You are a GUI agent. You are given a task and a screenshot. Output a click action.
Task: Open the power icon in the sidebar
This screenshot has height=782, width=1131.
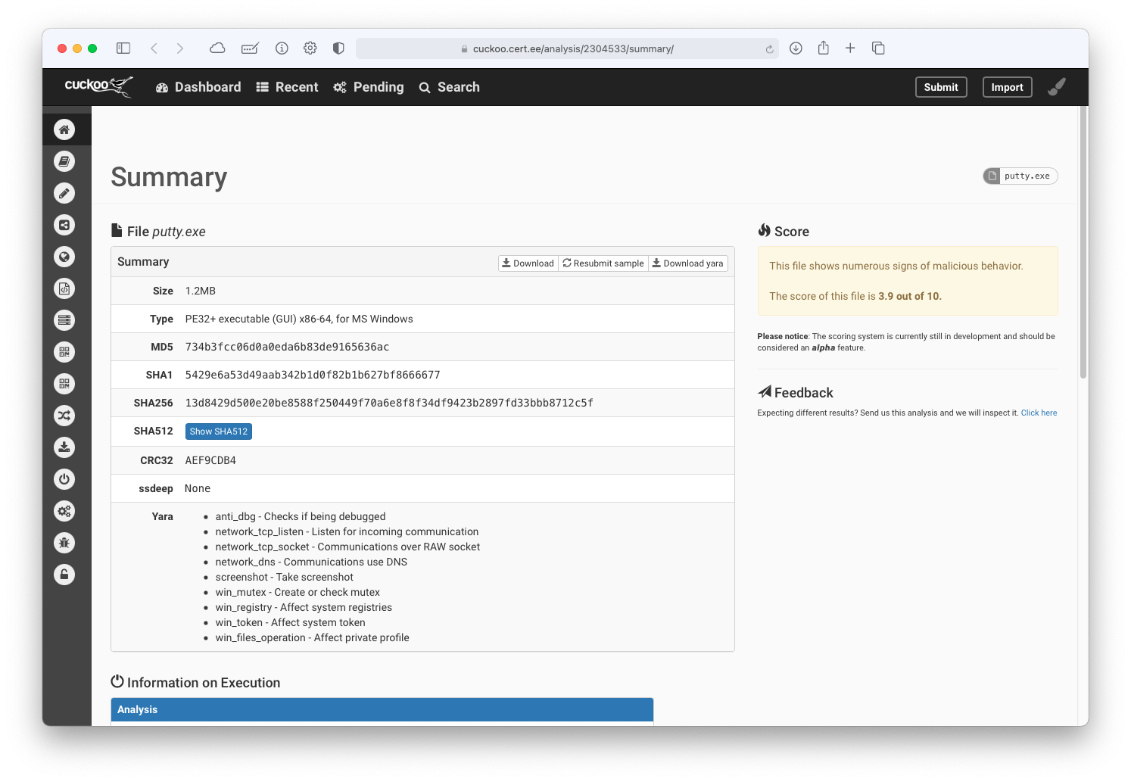64,479
